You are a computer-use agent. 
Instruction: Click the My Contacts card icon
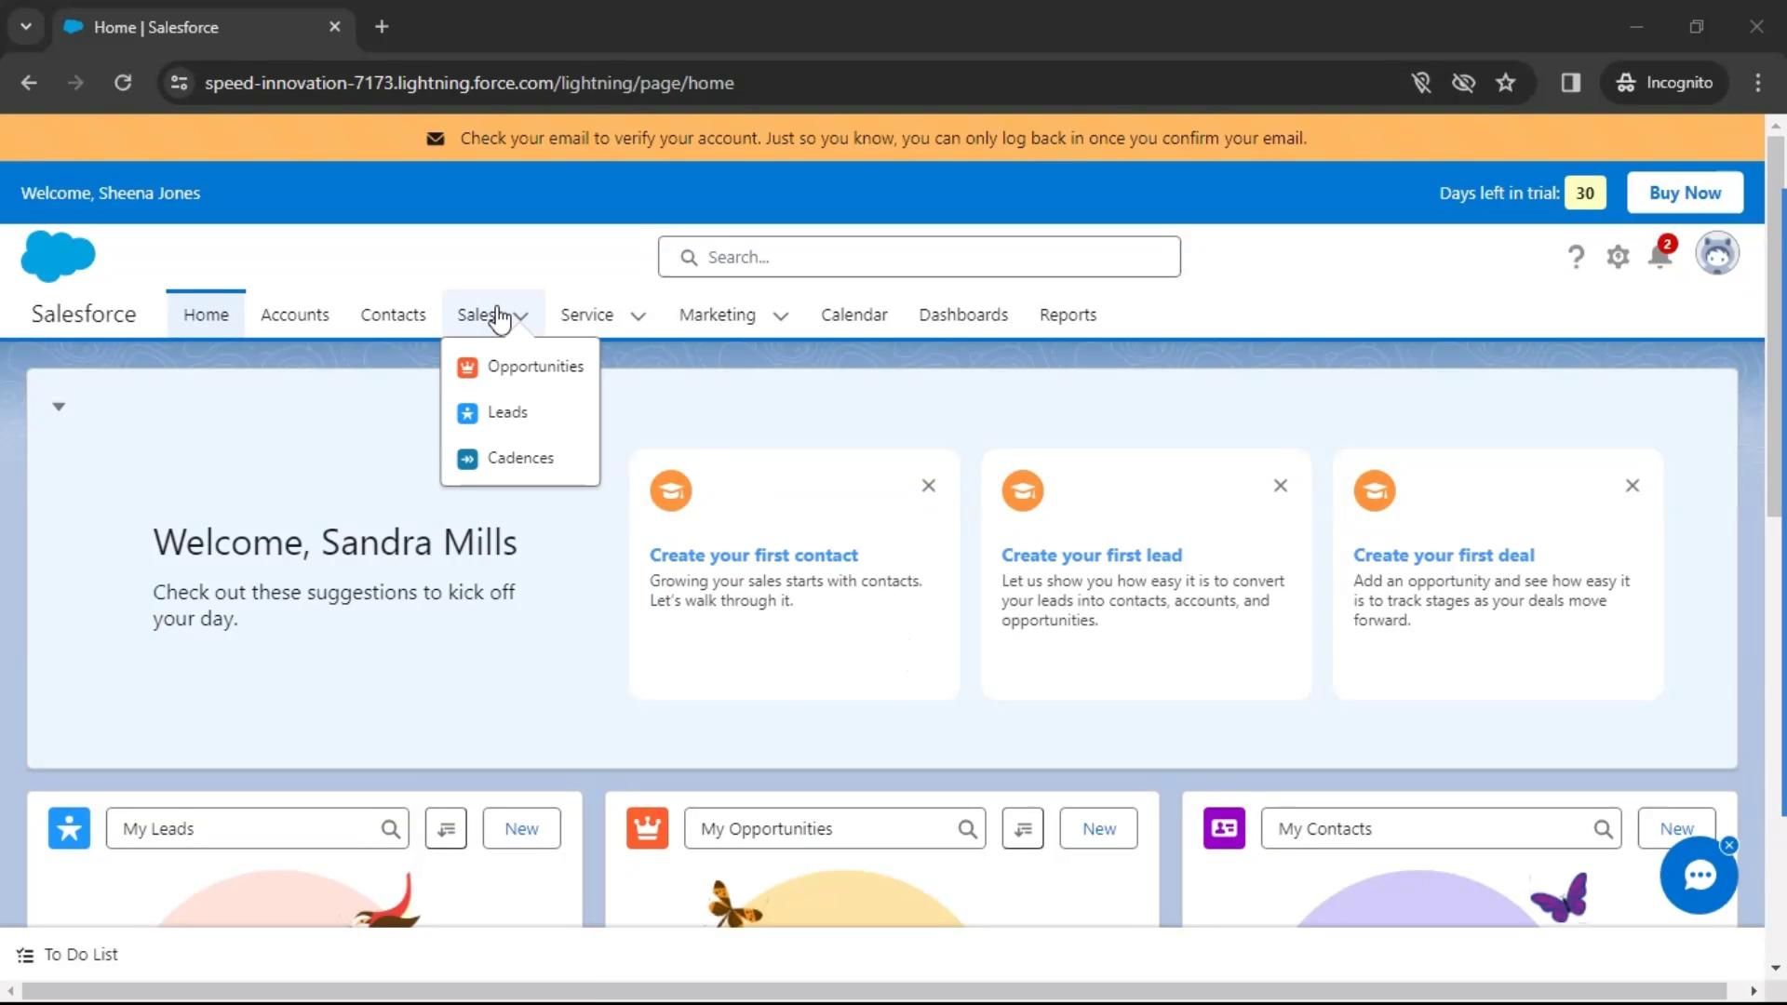click(1224, 828)
